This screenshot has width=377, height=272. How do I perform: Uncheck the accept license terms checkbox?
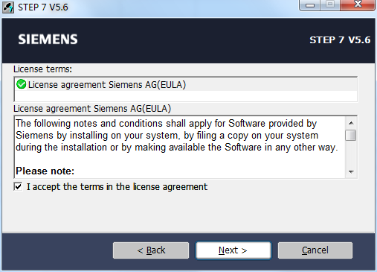tap(18, 186)
